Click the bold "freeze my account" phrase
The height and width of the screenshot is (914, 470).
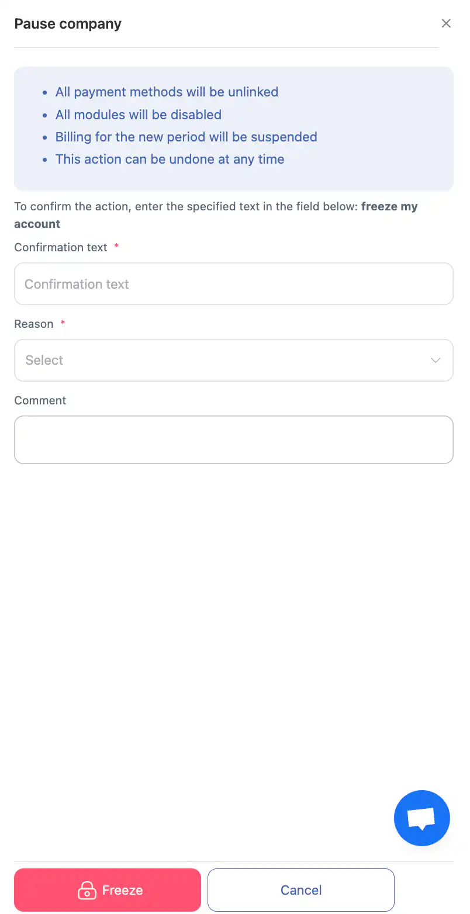[389, 207]
